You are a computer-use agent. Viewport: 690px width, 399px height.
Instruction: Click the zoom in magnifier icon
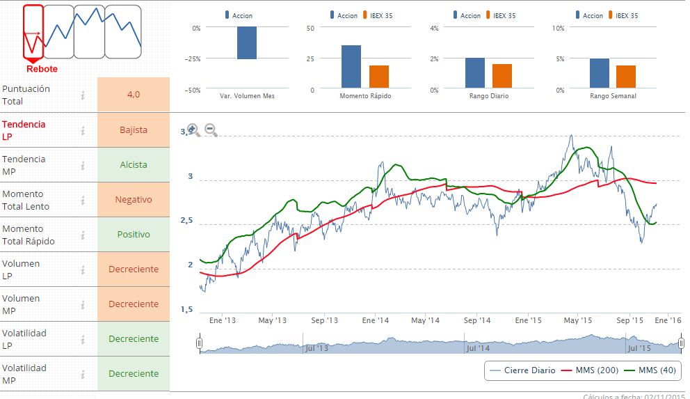coord(193,130)
